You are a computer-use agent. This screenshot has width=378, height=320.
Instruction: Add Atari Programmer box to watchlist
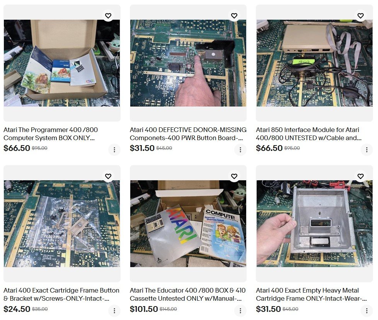pyautogui.click(x=108, y=16)
